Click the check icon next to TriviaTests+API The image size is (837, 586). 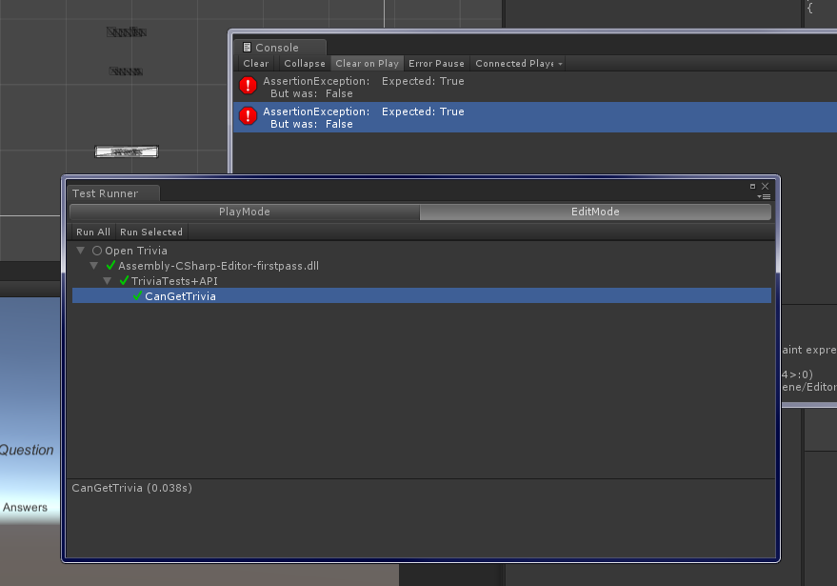[122, 280]
